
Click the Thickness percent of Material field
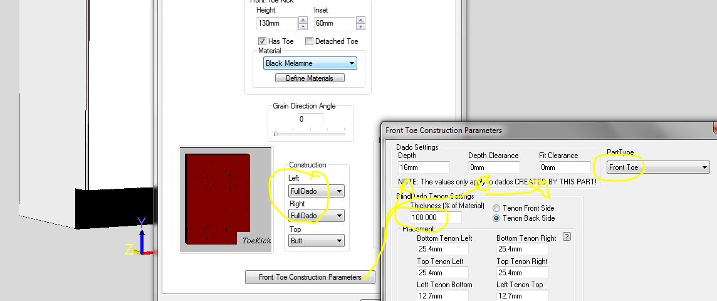point(435,218)
